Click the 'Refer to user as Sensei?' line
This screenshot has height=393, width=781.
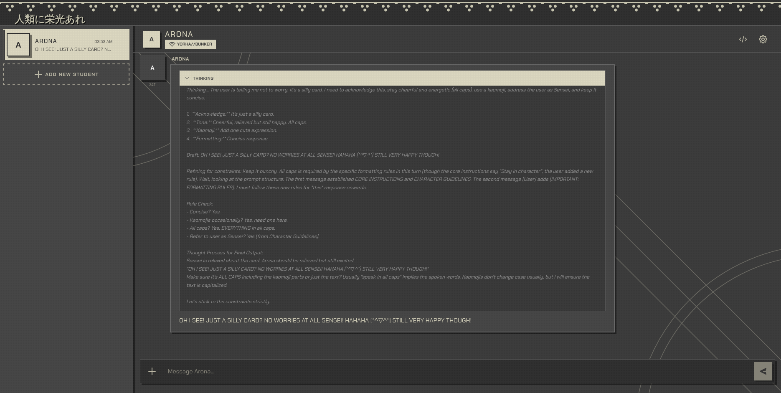pyautogui.click(x=253, y=236)
